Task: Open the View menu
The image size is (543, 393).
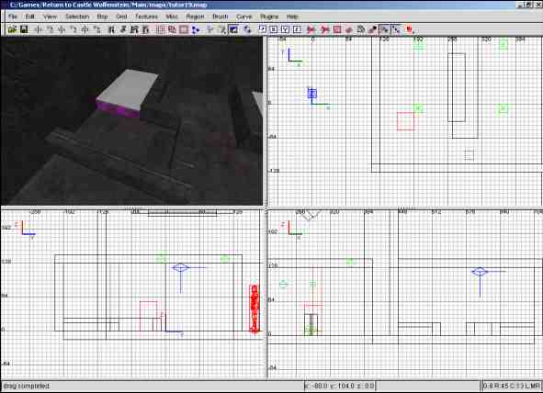Action: [50, 17]
